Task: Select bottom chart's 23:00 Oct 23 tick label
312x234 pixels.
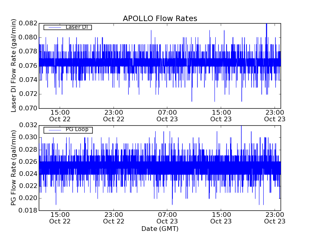Action: [275, 218]
